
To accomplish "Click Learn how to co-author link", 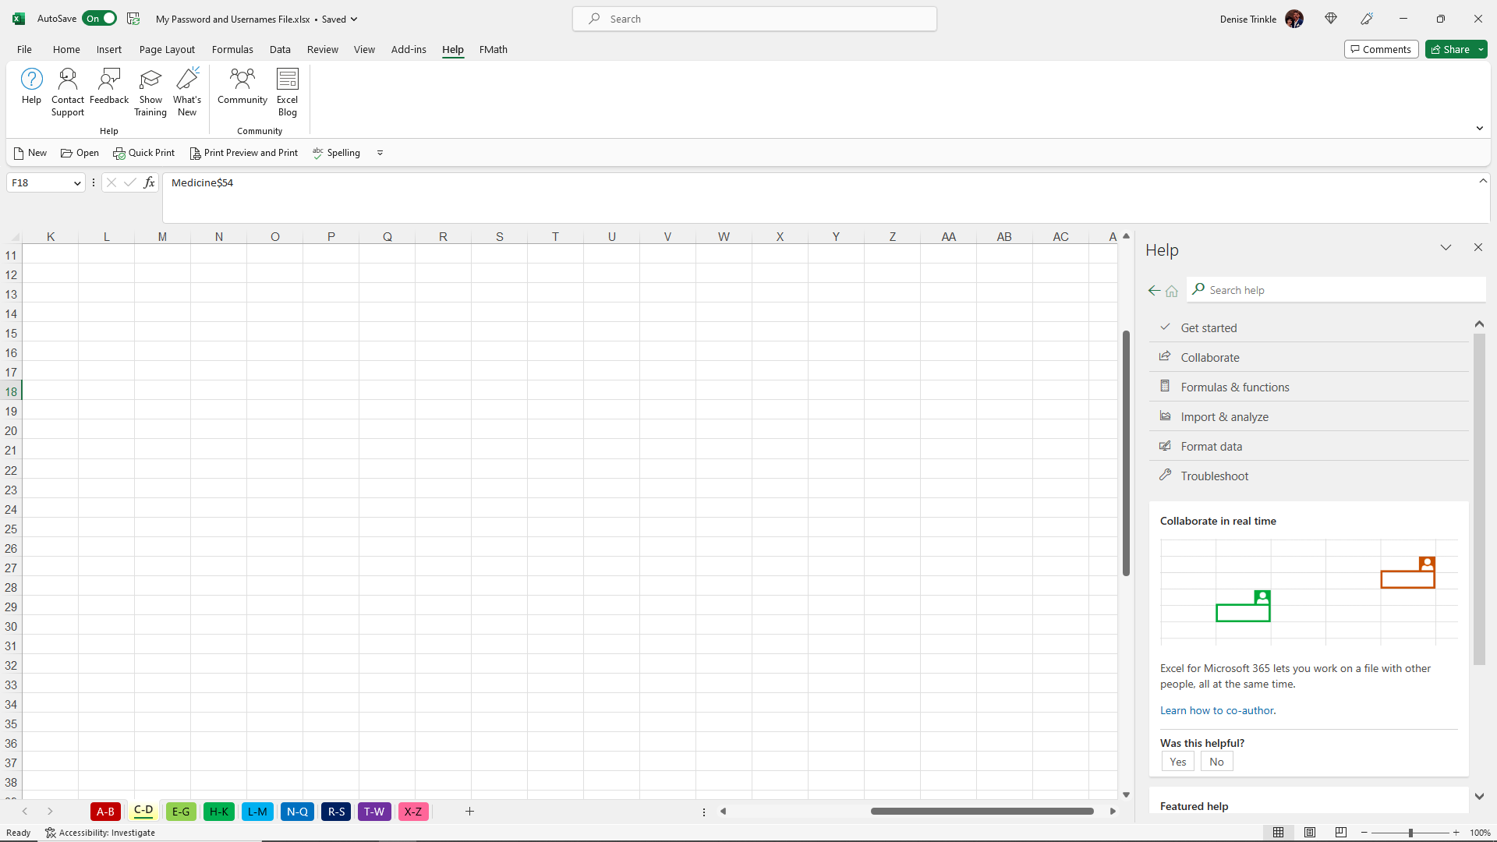I will [x=1217, y=711].
